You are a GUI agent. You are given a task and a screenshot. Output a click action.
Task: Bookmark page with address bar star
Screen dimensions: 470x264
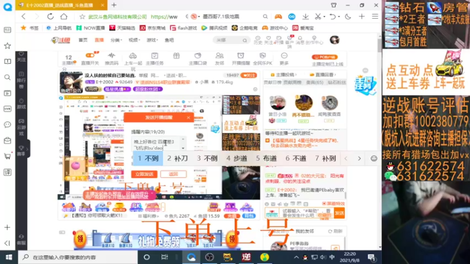(x=82, y=17)
